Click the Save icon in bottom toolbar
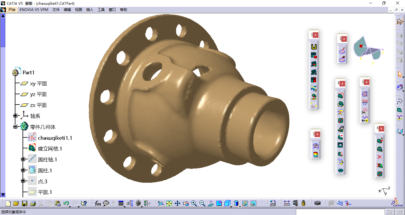The image size is (405, 215). click(25, 203)
